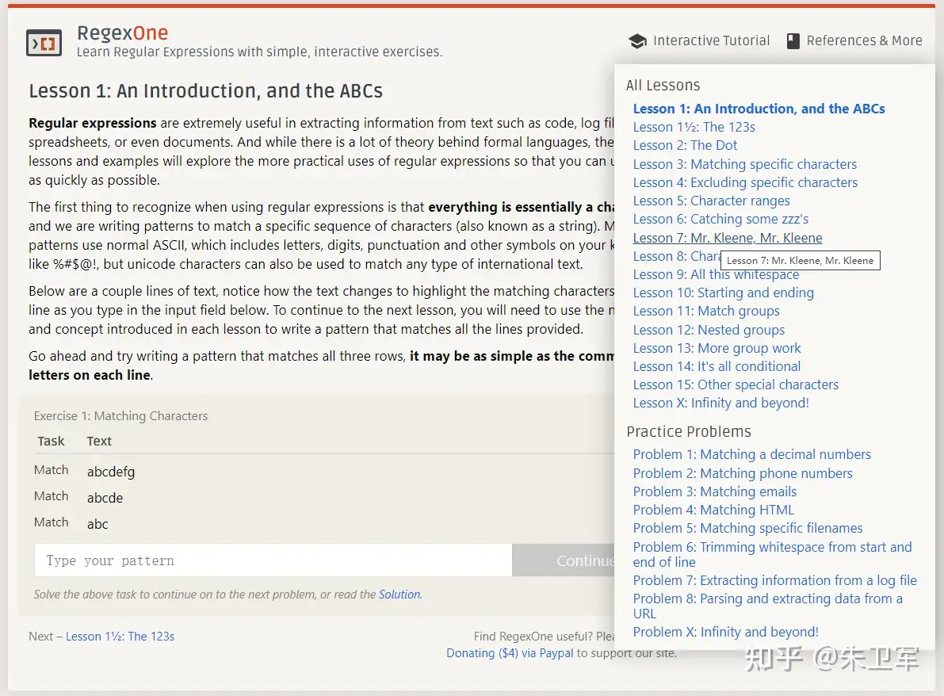Screen dimensions: 944x696
Task: Focus the 'Type your pattern' input field
Action: (x=273, y=560)
